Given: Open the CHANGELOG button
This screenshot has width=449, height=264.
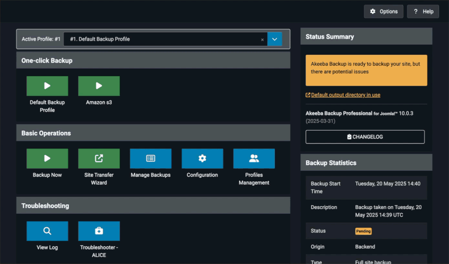Looking at the screenshot, I should pyautogui.click(x=365, y=137).
